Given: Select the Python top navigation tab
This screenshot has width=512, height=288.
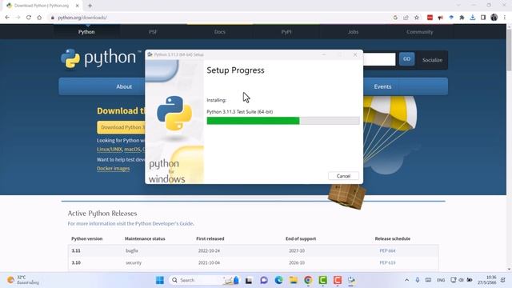Looking at the screenshot, I should point(86,32).
